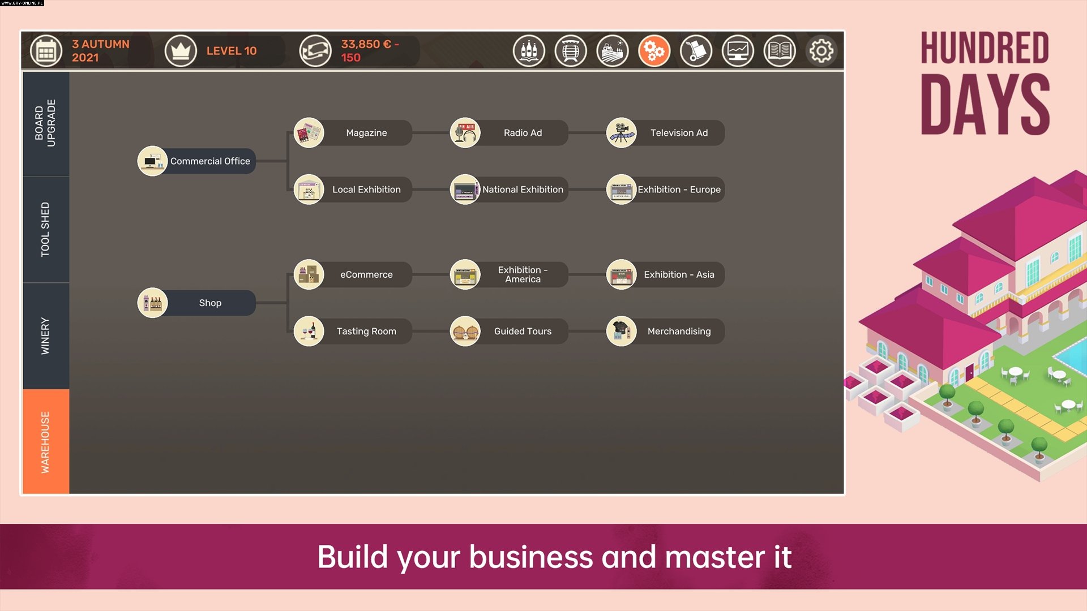1087x611 pixels.
Task: Open logistics via the hand truck icon
Action: pyautogui.click(x=696, y=50)
